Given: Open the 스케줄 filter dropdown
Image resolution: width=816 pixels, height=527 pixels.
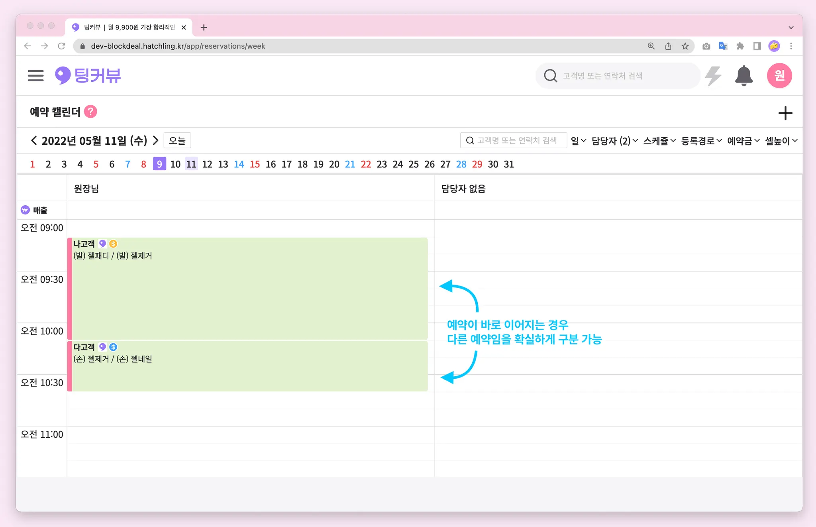Looking at the screenshot, I should coord(659,141).
